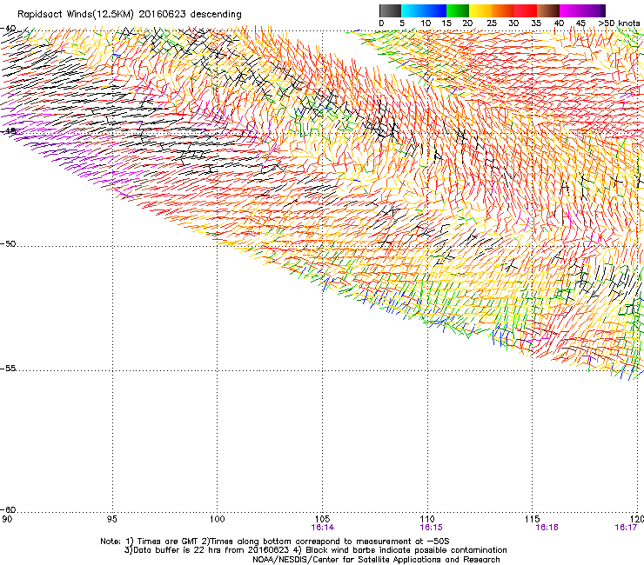Screen dimensions: 644x565
Task: Click the '115' longitude axis label
Action: pos(533,519)
